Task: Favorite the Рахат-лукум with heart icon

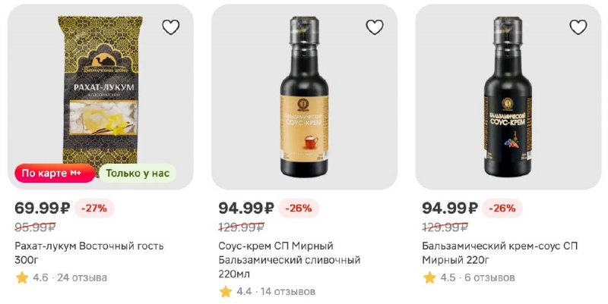Action: [171, 27]
